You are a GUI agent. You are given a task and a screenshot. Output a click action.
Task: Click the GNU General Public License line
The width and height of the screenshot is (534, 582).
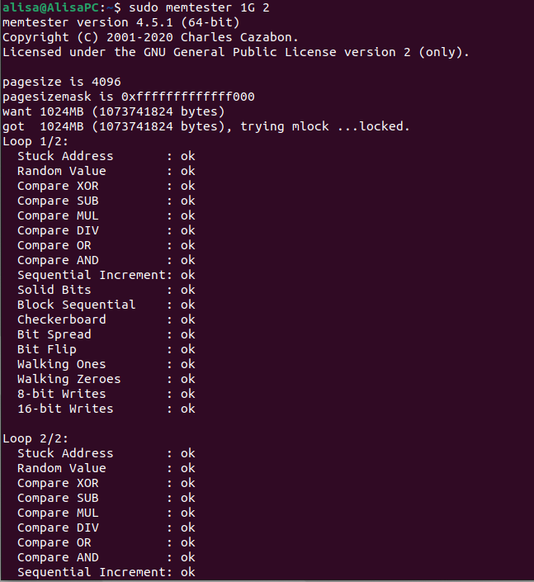point(236,52)
